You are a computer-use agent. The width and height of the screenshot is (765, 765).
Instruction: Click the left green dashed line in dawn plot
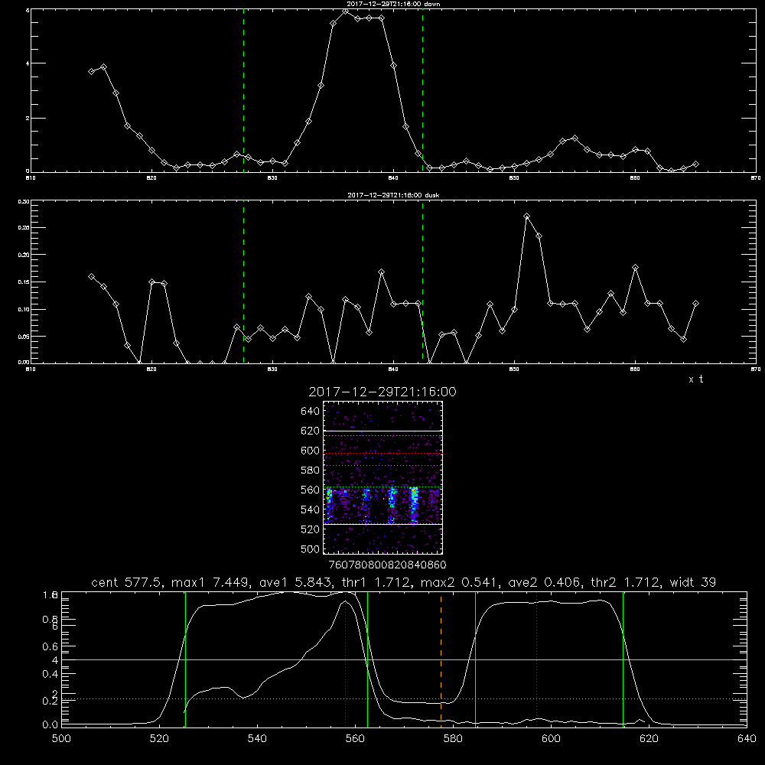point(243,90)
